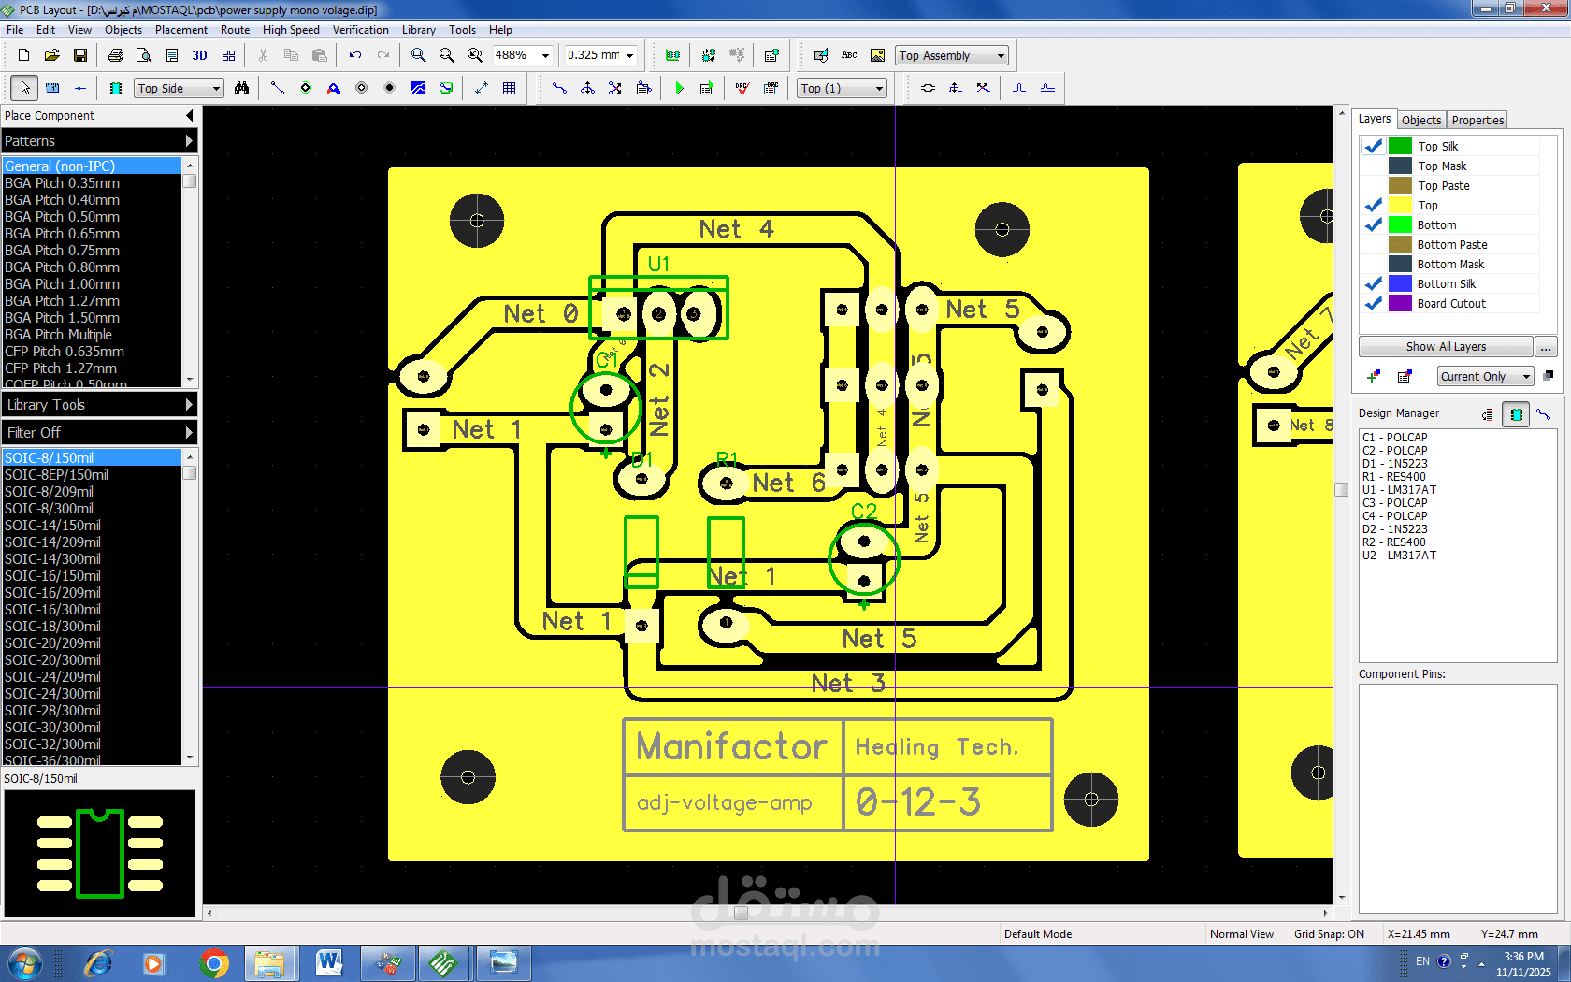Image resolution: width=1571 pixels, height=982 pixels.
Task: Open the 3D view
Action: click(199, 55)
